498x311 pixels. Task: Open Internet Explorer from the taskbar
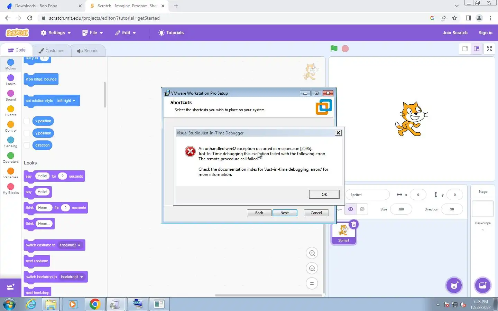(x=31, y=304)
